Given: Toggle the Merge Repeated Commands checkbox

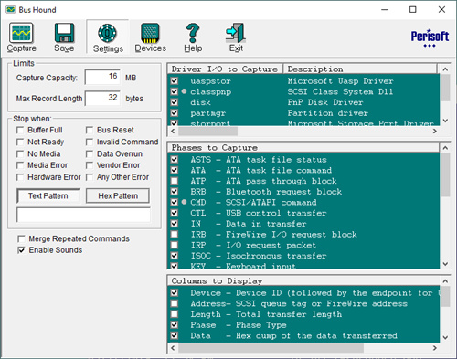Looking at the screenshot, I should (21, 238).
